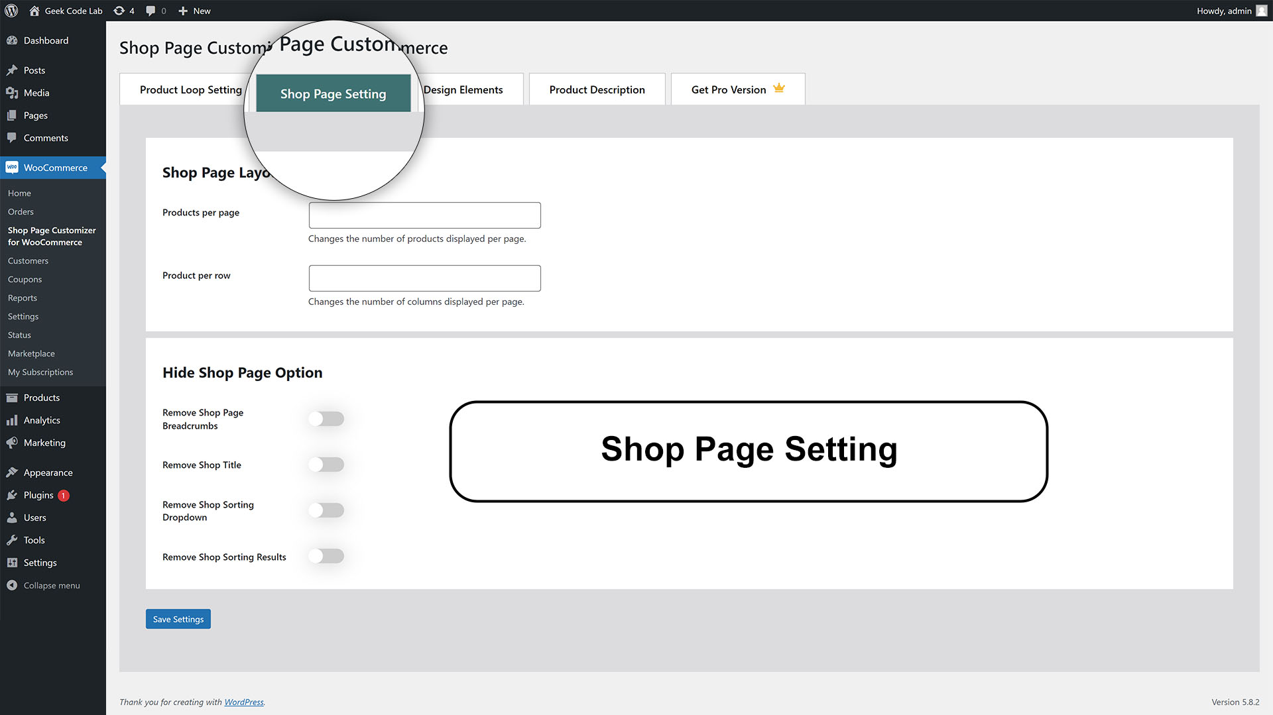The image size is (1273, 715).
Task: Switch to the Product Description tab
Action: (x=597, y=89)
